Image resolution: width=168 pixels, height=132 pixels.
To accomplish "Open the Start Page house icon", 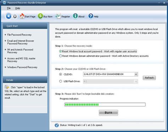I will point(22,16).
